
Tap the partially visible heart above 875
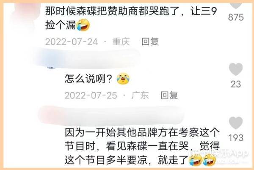(236, 5)
